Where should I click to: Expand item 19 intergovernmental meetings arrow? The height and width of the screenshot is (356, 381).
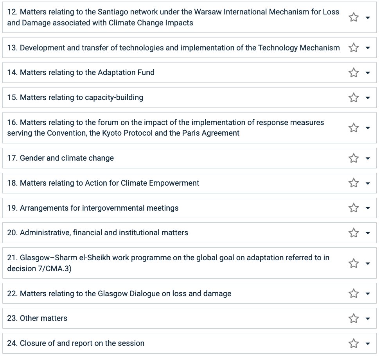(x=368, y=208)
